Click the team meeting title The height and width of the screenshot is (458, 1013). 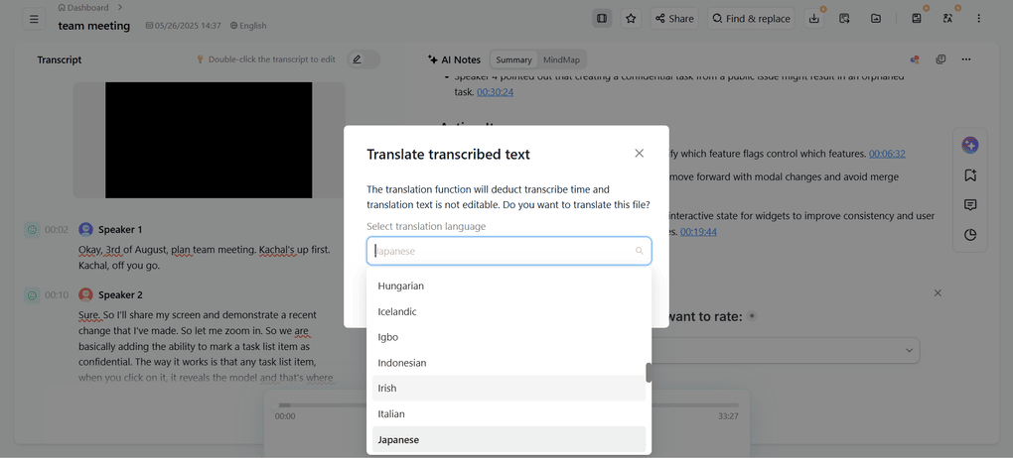point(93,26)
